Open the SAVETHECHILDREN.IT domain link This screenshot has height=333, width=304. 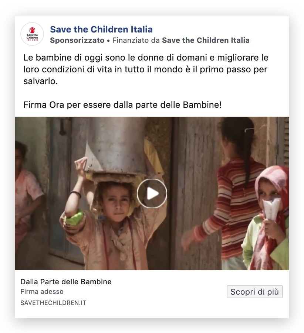click(53, 303)
